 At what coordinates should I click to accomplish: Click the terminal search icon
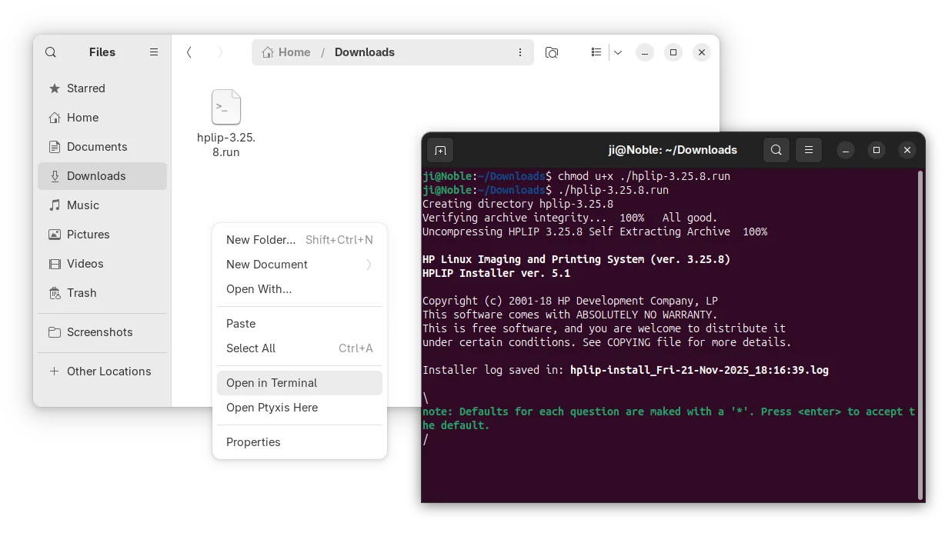tap(776, 150)
